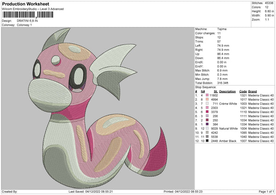Click the Crème White description

click(x=228, y=103)
